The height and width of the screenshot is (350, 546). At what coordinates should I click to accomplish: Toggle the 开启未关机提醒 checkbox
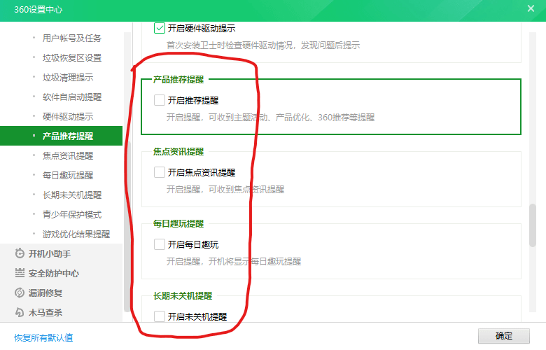click(x=160, y=316)
